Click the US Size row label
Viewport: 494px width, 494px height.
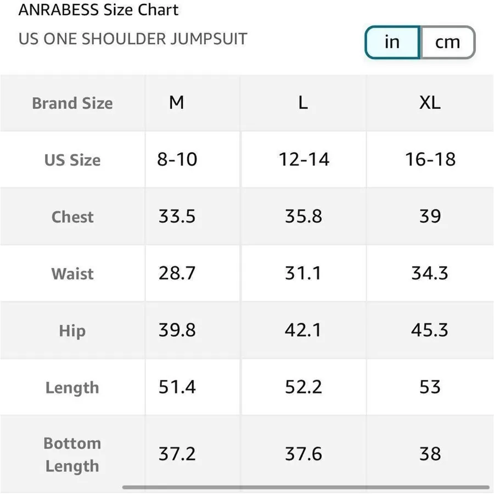click(x=72, y=160)
